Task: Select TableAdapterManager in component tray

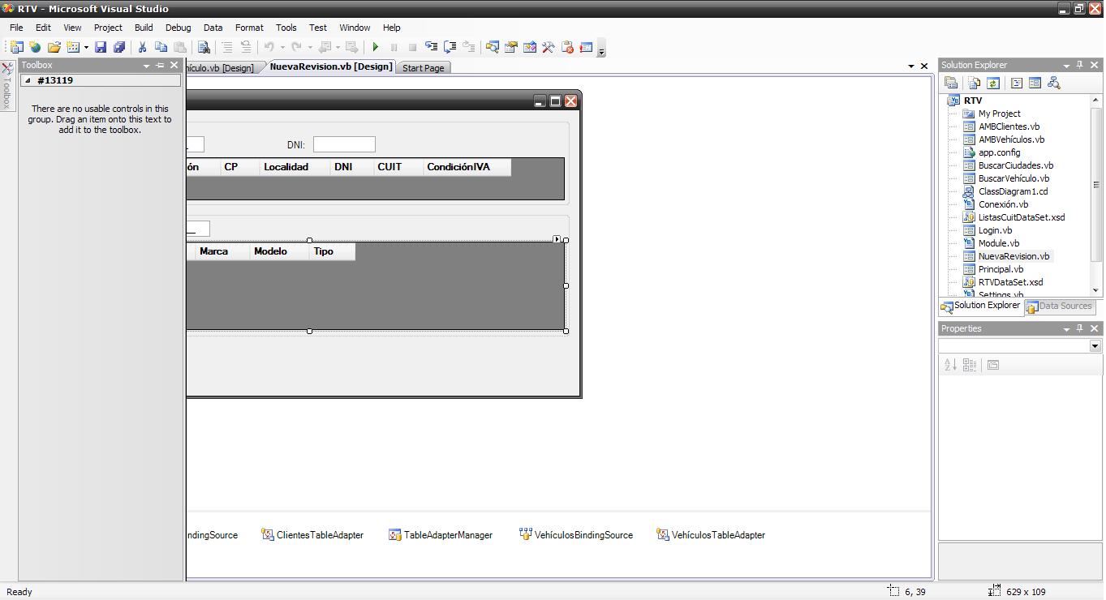Action: click(x=441, y=535)
